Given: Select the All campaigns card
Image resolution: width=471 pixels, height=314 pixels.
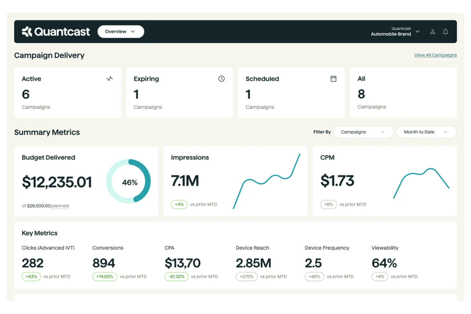Looking at the screenshot, I should point(403,93).
